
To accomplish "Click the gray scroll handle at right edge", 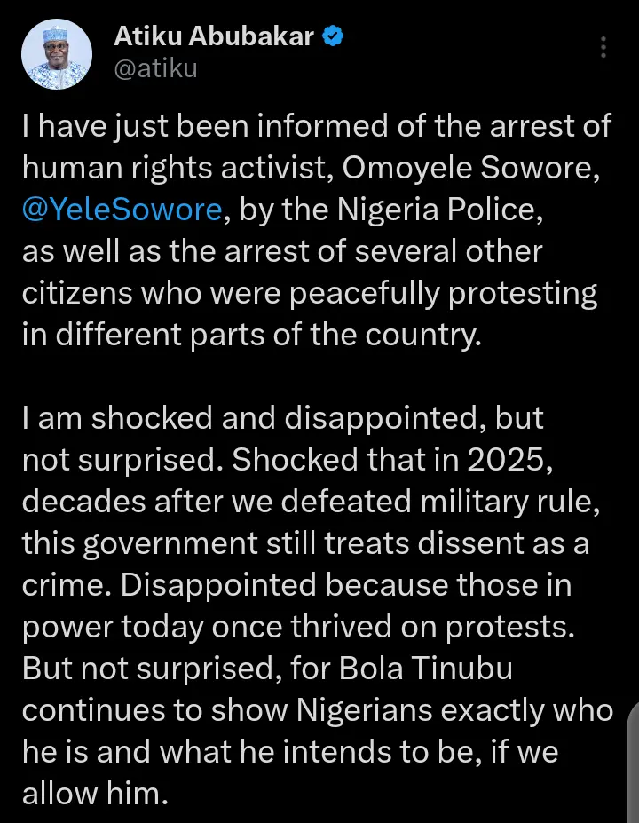I will [x=633, y=762].
